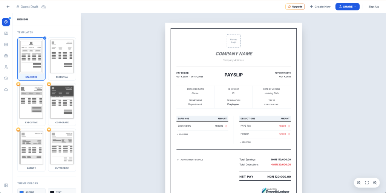Image resolution: width=386 pixels, height=193 pixels.
Task: Select the Standard template thumbnail
Action: [31, 59]
